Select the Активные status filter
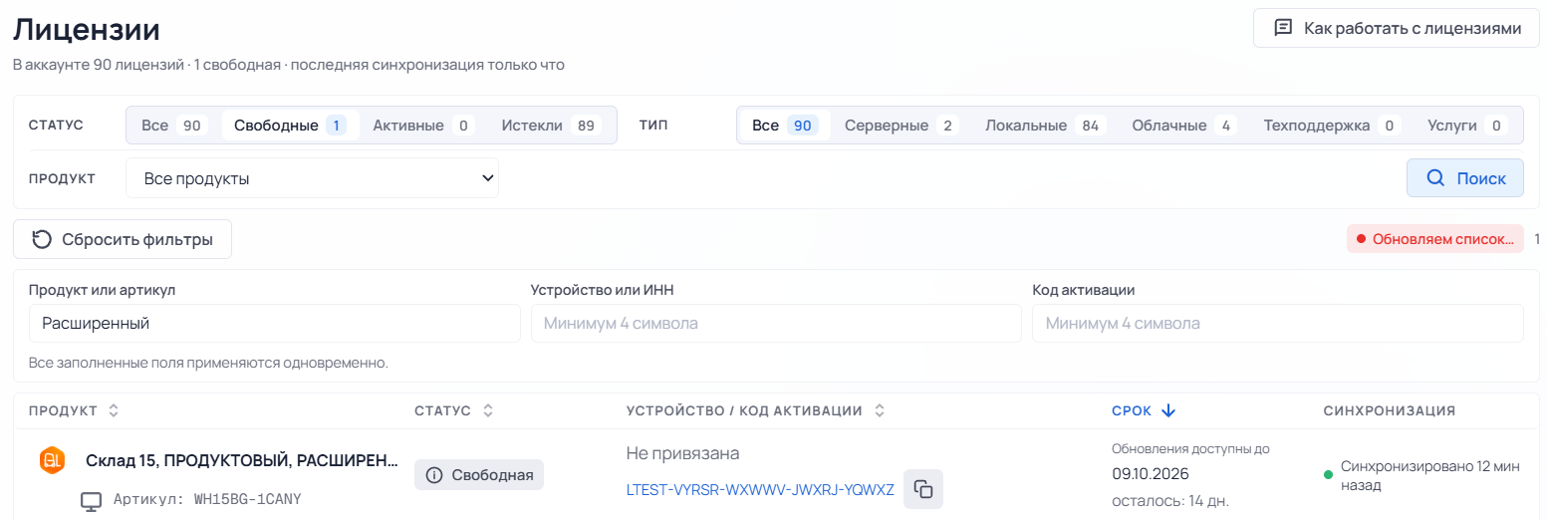The image size is (1547, 520). 423,126
